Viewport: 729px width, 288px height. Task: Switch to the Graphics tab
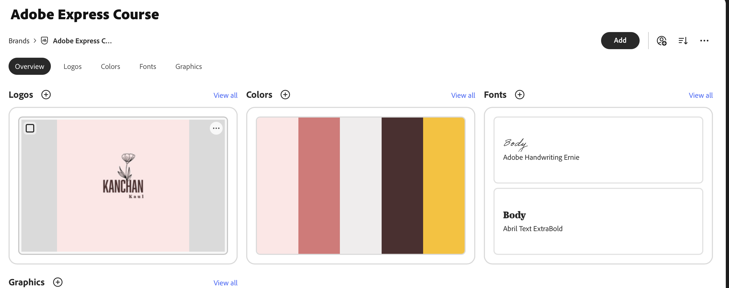[x=188, y=67]
